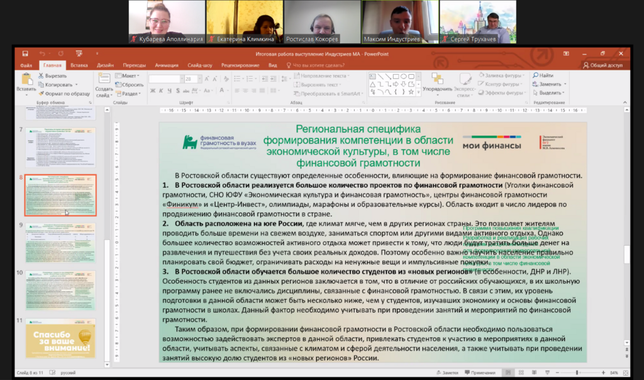Viewport: 644px width, 380px height.
Task: Increase font size with the larger A icon
Action: pyautogui.click(x=206, y=79)
